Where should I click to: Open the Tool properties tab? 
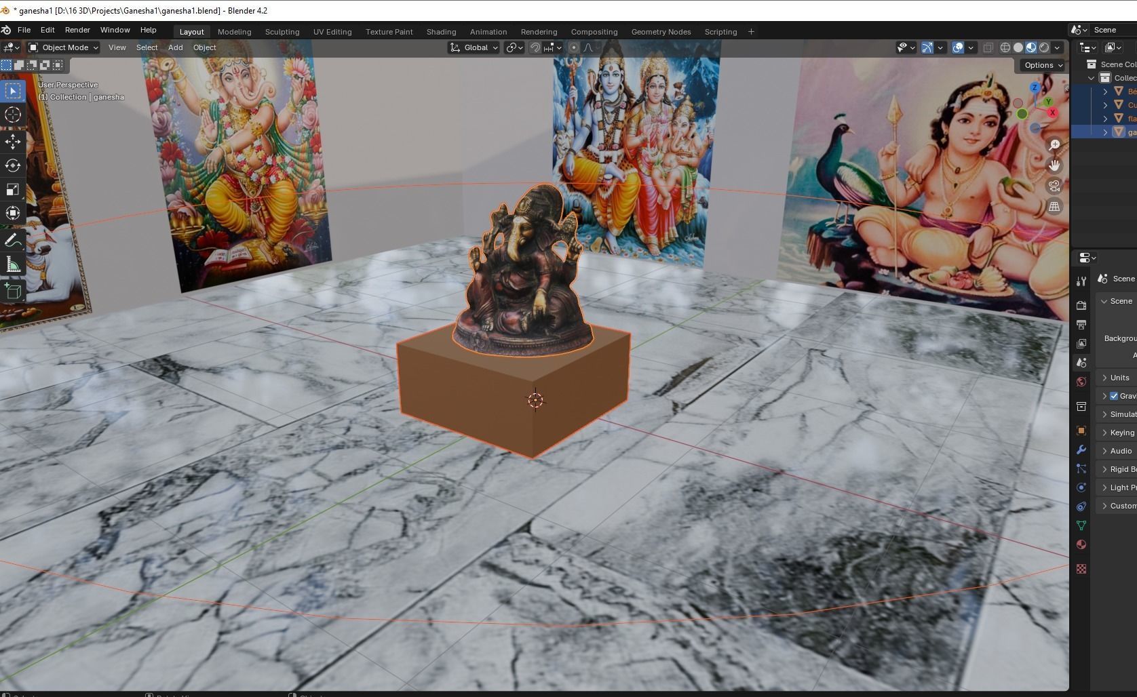pyautogui.click(x=1081, y=281)
